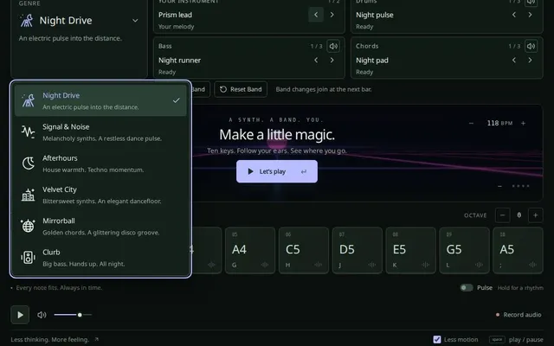This screenshot has width=554, height=346.
Task: Click the waveform icon on D5 key
Action: point(371,265)
